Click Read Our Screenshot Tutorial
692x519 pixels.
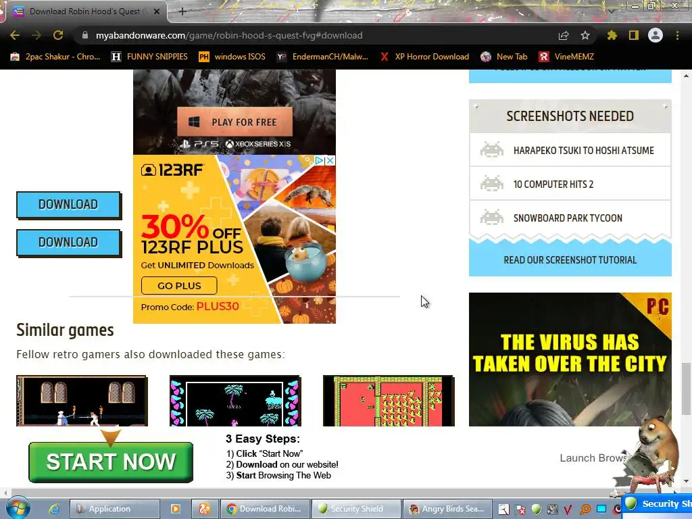[x=570, y=260]
